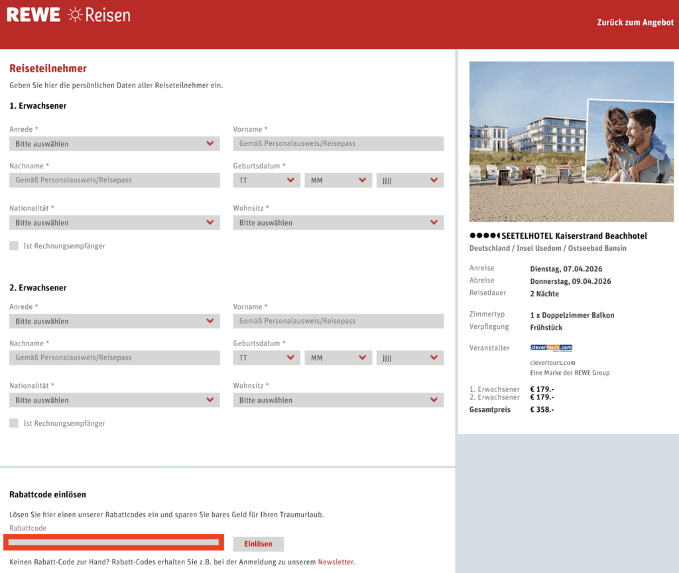
Task: Open Anrede dropdown for 2. Erwachsener
Action: pos(114,321)
